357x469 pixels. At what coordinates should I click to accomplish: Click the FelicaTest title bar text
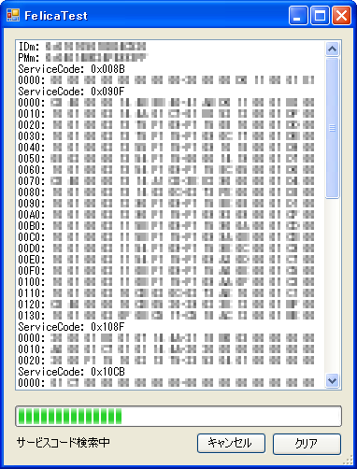coord(56,16)
